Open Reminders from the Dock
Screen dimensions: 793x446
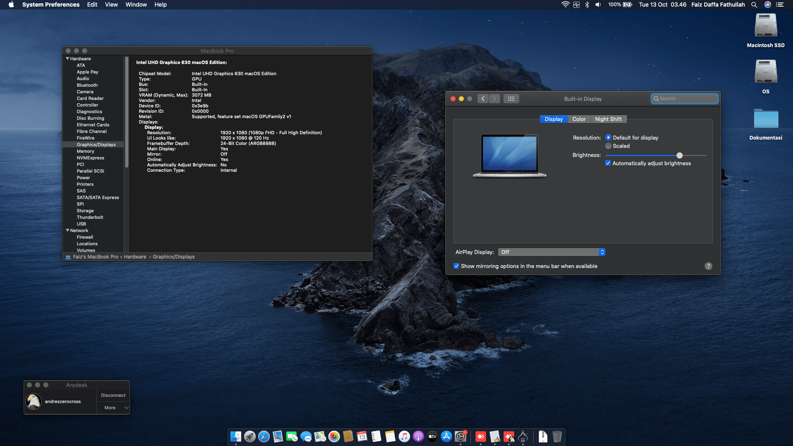point(376,437)
